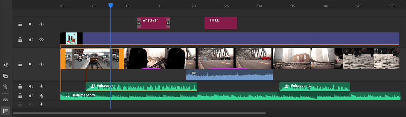Select the Bedtime Story music clip
The width and height of the screenshot is (406, 117).
point(230,96)
